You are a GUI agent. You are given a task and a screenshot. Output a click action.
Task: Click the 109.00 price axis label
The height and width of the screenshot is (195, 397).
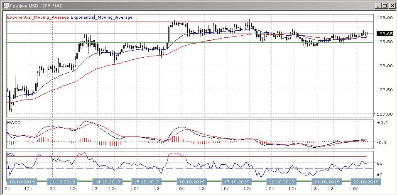point(385,17)
